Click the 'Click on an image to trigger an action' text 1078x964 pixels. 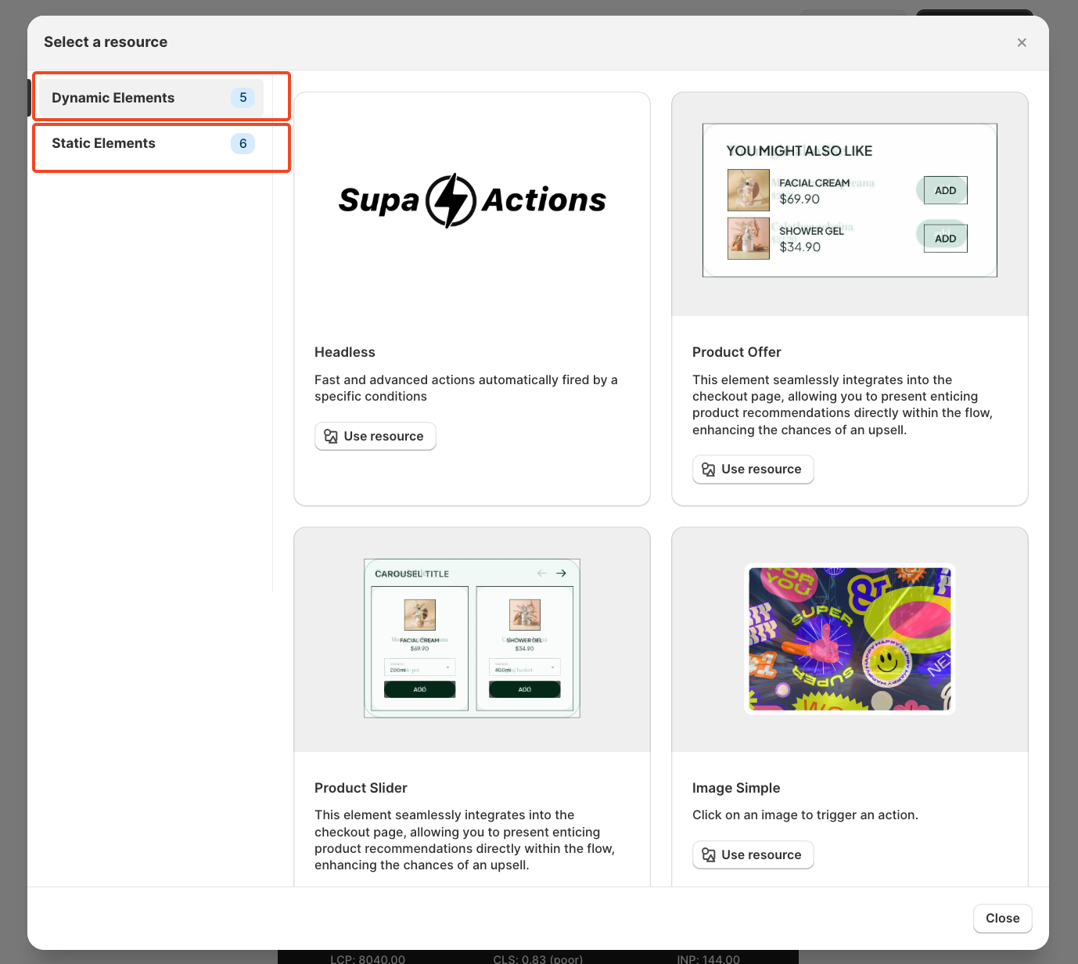[805, 815]
